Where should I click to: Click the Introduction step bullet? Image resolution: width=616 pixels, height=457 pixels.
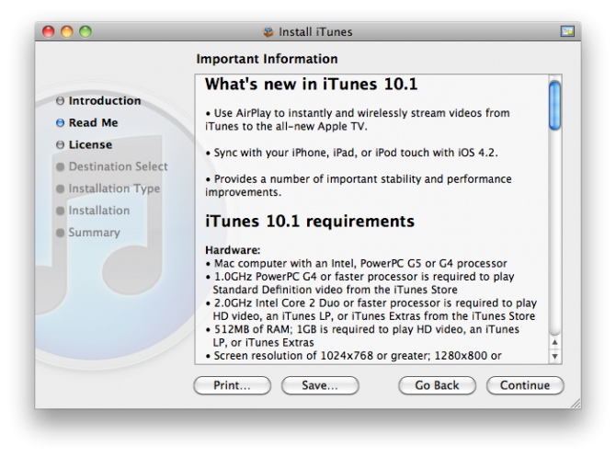60,101
